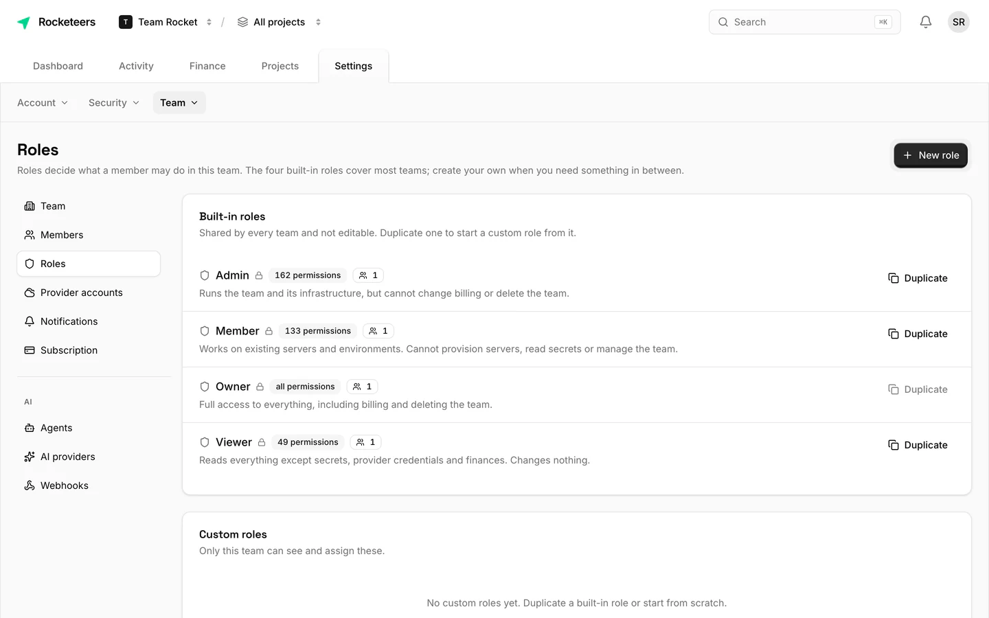This screenshot has height=618, width=989.
Task: Open Provider accounts in the sidebar
Action: click(x=89, y=293)
